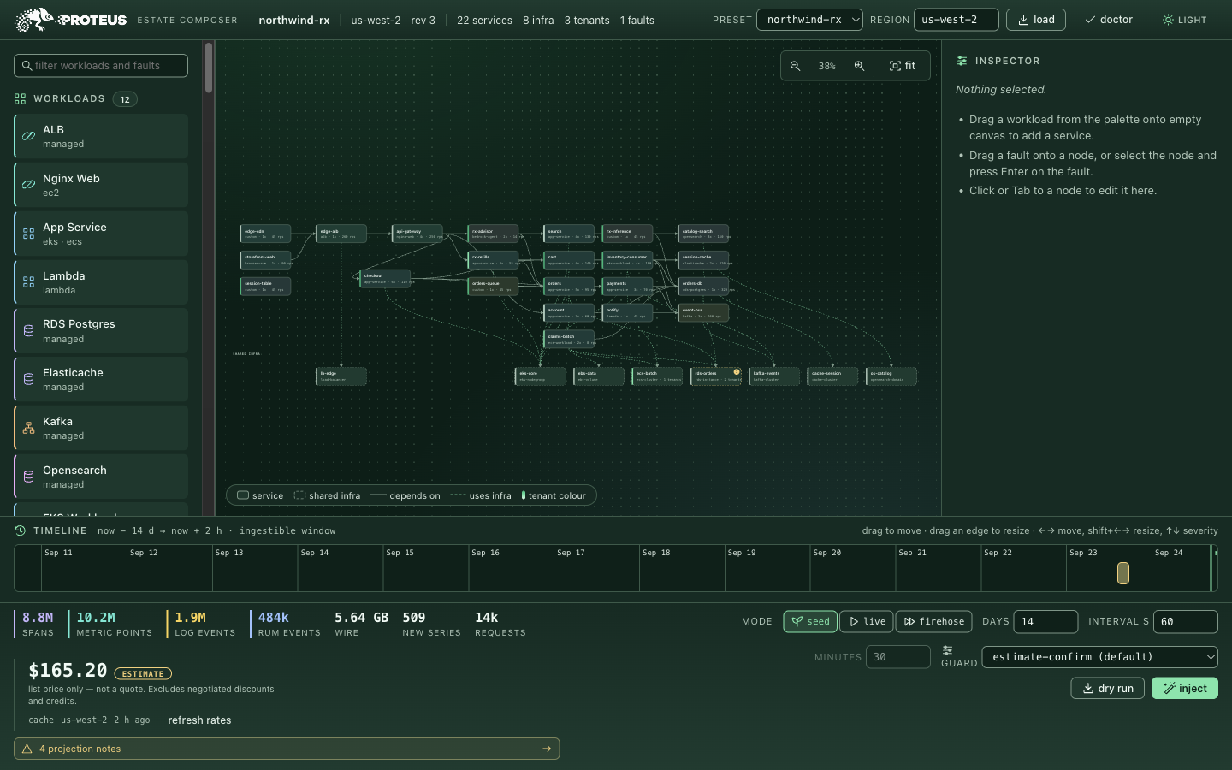This screenshot has height=770, width=1232.
Task: Click the 'shared infra' legend entry
Action: [x=327, y=495]
